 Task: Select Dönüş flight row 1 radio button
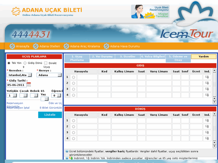pyautogui.click(x=73, y=121)
